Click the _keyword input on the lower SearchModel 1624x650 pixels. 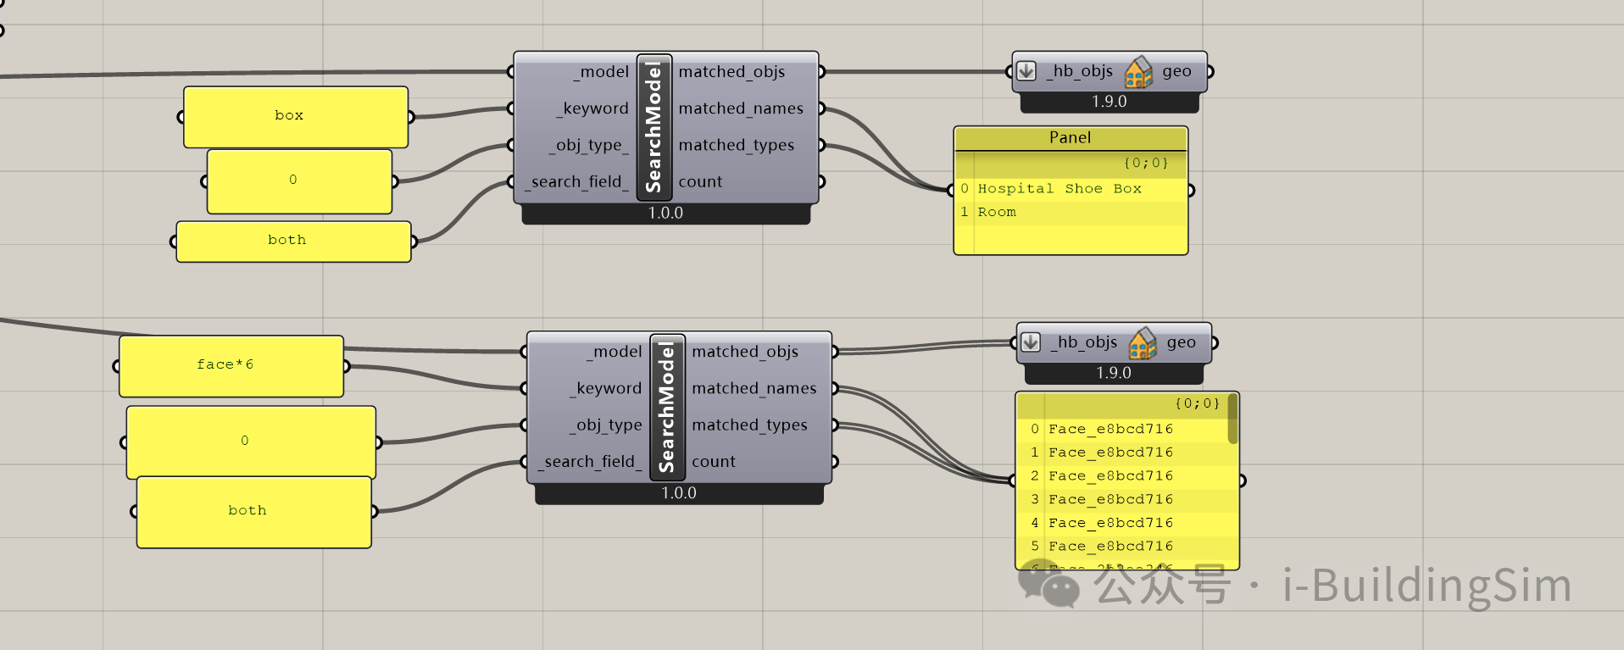[x=609, y=388]
